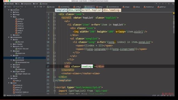Open mutation-types.js in the store folder
Image resolution: width=178 pixels, height=100 pixels.
[21, 92]
